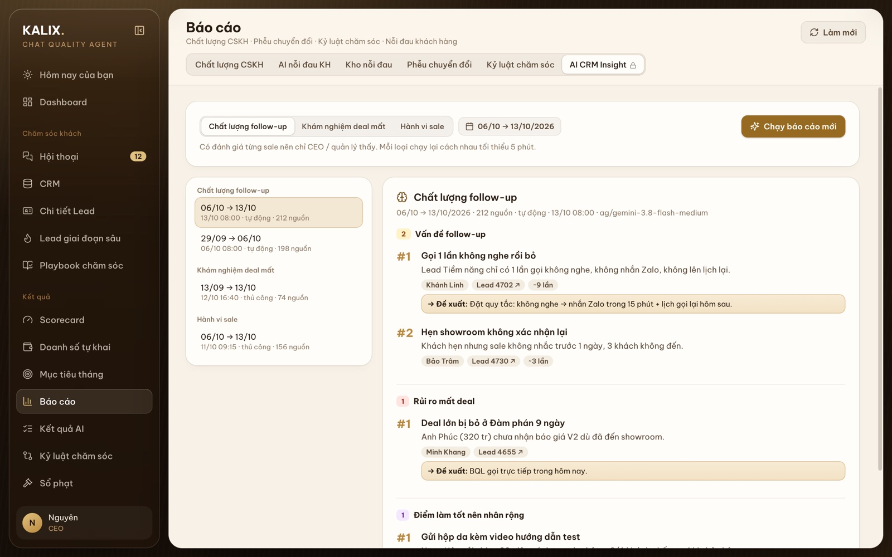Click the page scrollbar on the right edge
The width and height of the screenshot is (892, 557).
pyautogui.click(x=880, y=278)
